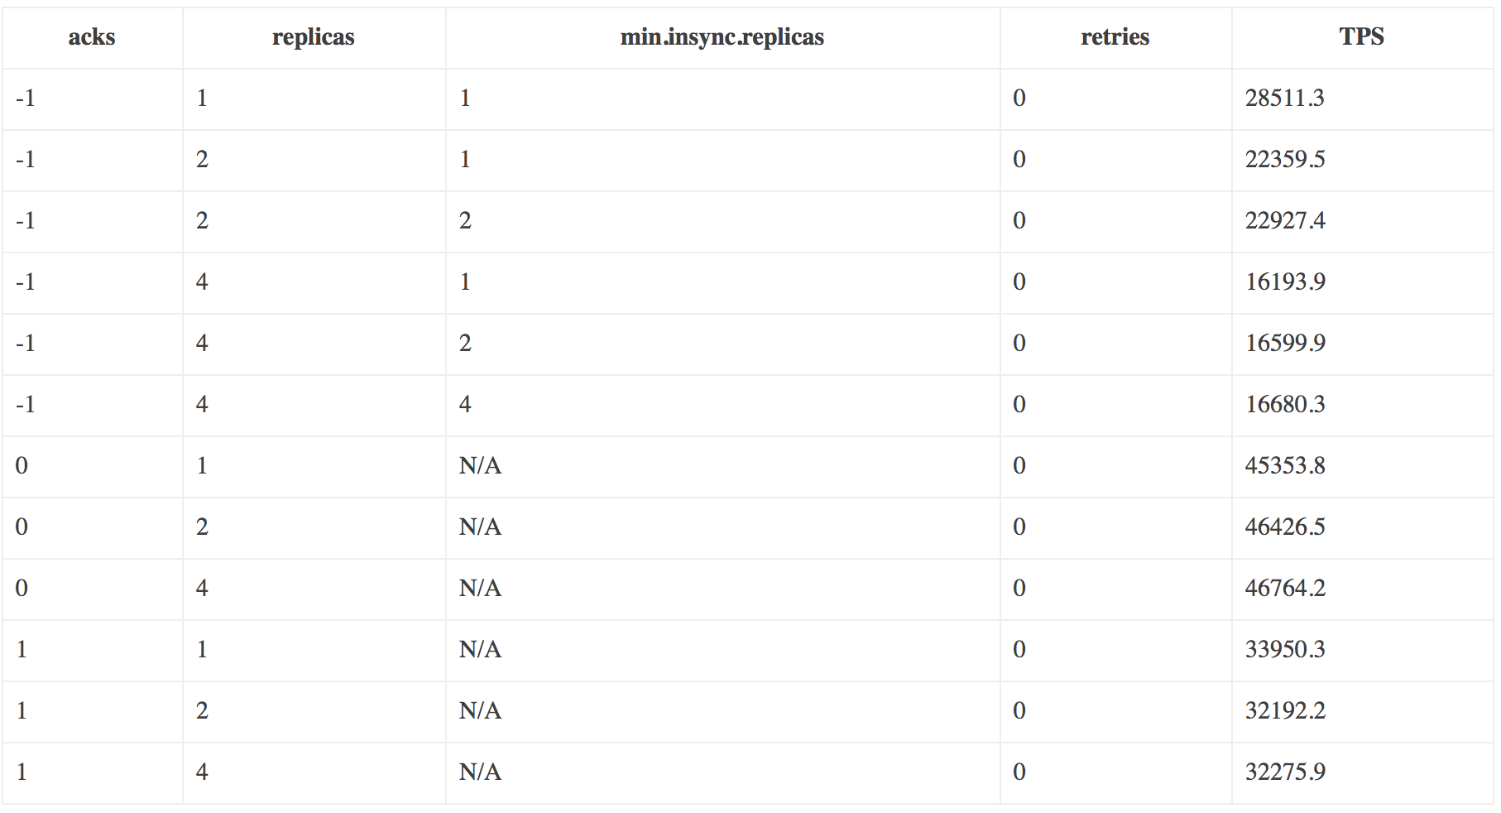Select the TPS value 28511.3
Viewport: 1501px width, 813px height.
point(1285,99)
